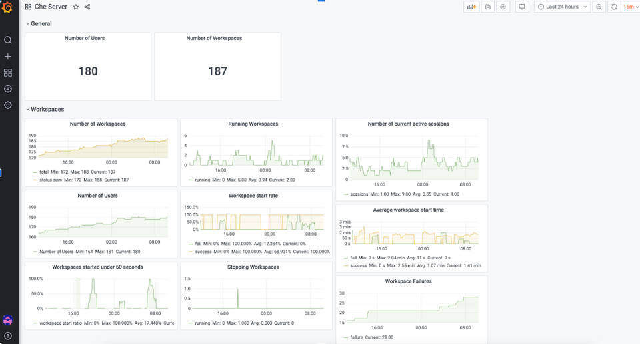The width and height of the screenshot is (640, 344).
Task: Open Workspaces started under 60 seconds title
Action: (97, 267)
